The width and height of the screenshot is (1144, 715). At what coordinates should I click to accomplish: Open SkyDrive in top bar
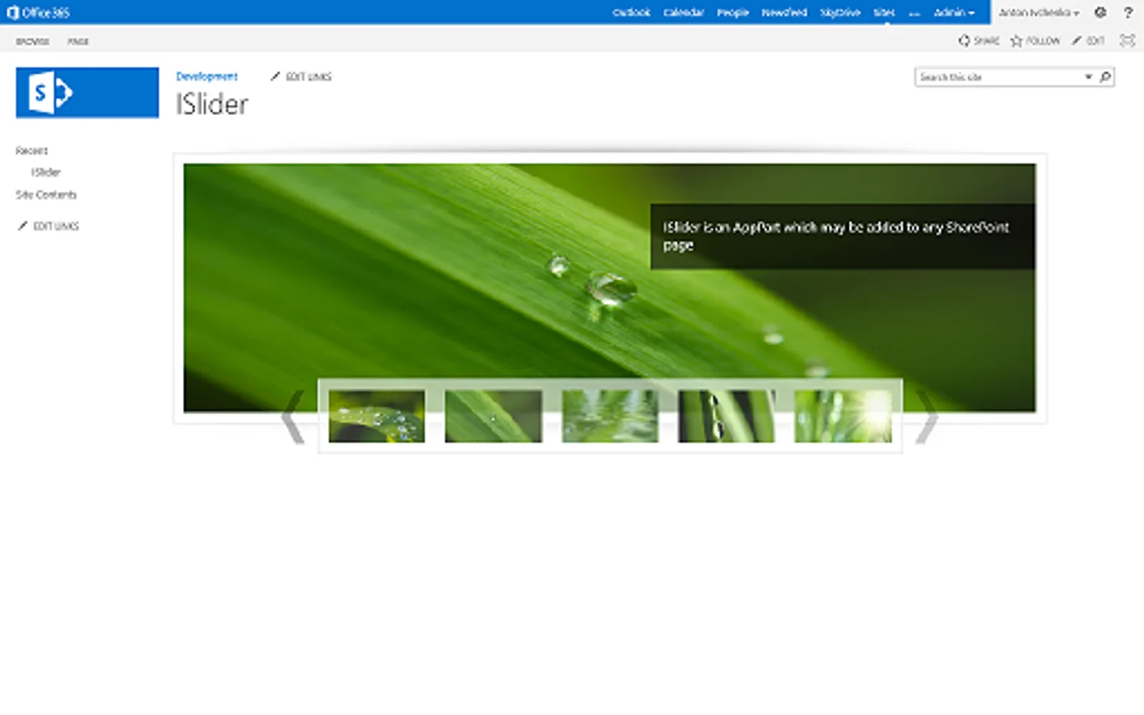tap(840, 12)
